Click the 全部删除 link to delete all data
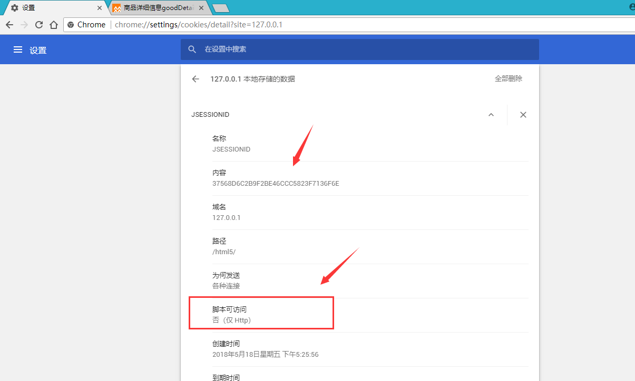The image size is (635, 381). tap(508, 78)
